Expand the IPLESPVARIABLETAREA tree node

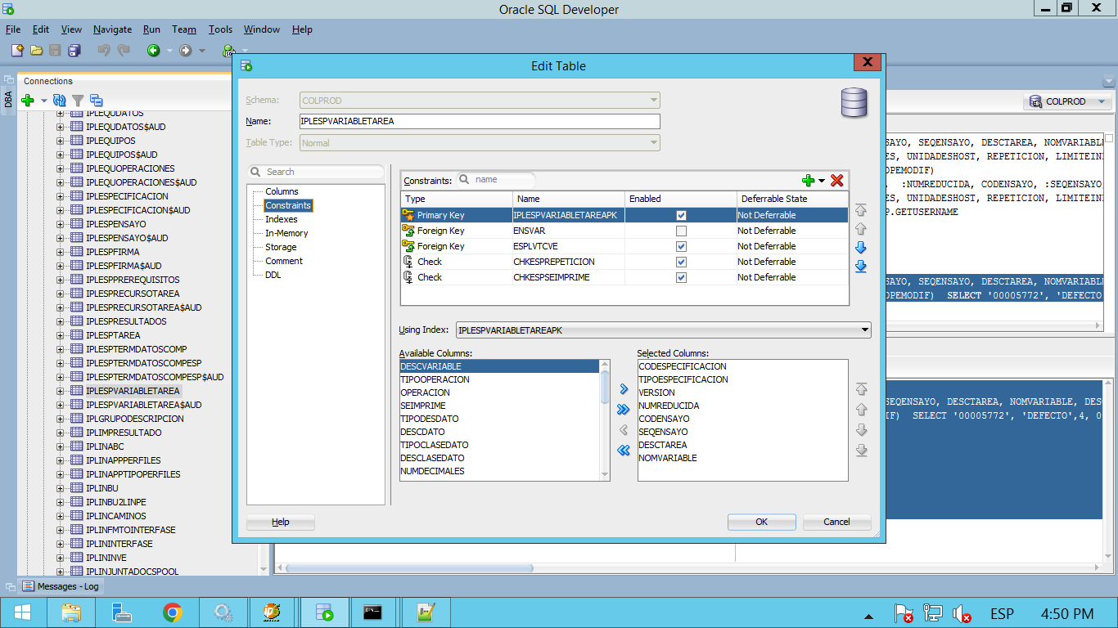(x=60, y=391)
